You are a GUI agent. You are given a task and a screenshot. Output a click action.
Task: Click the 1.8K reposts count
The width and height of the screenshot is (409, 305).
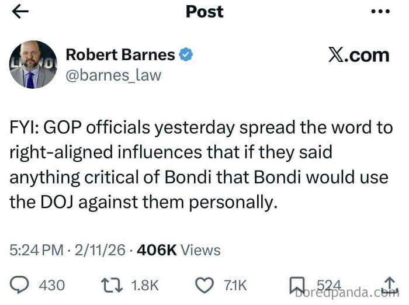[x=145, y=285]
